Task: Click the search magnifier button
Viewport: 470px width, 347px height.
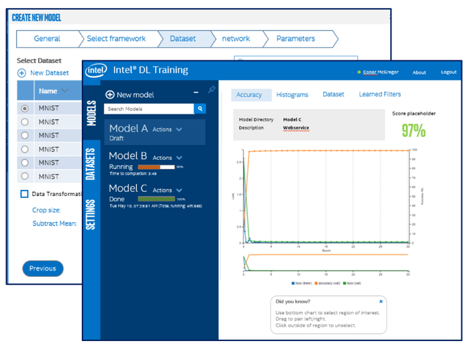Action: 200,109
